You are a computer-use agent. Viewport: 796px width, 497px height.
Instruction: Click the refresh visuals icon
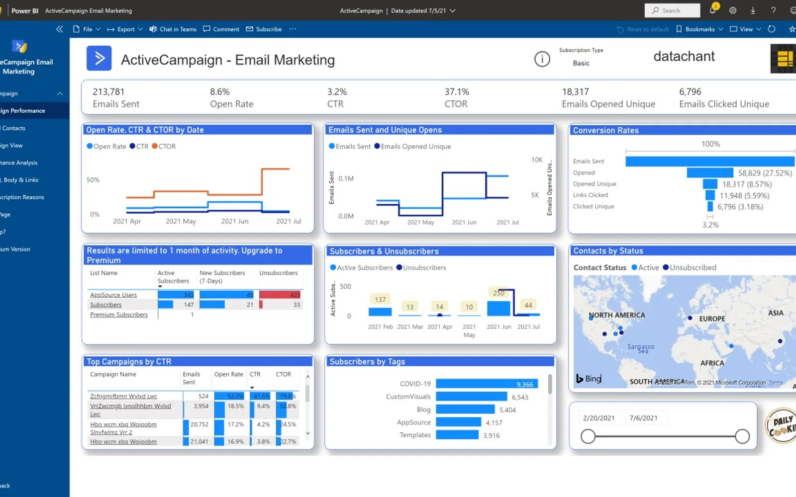(x=772, y=29)
